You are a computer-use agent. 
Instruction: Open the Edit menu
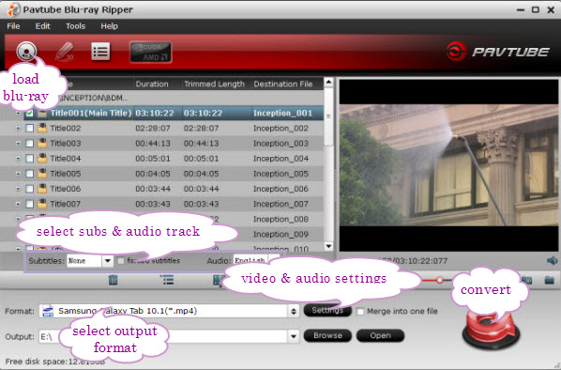[x=42, y=26]
